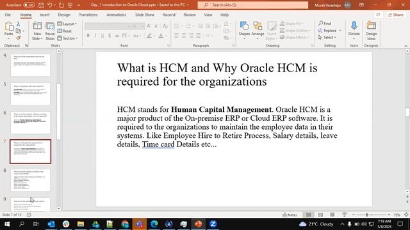
Task: Open the File menu
Action: click(8, 15)
